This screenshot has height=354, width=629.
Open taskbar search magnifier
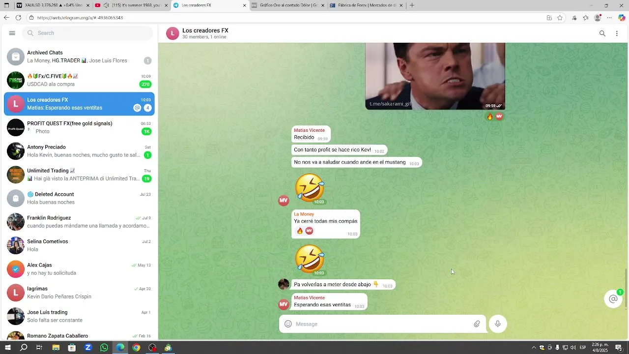pyautogui.click(x=24, y=348)
